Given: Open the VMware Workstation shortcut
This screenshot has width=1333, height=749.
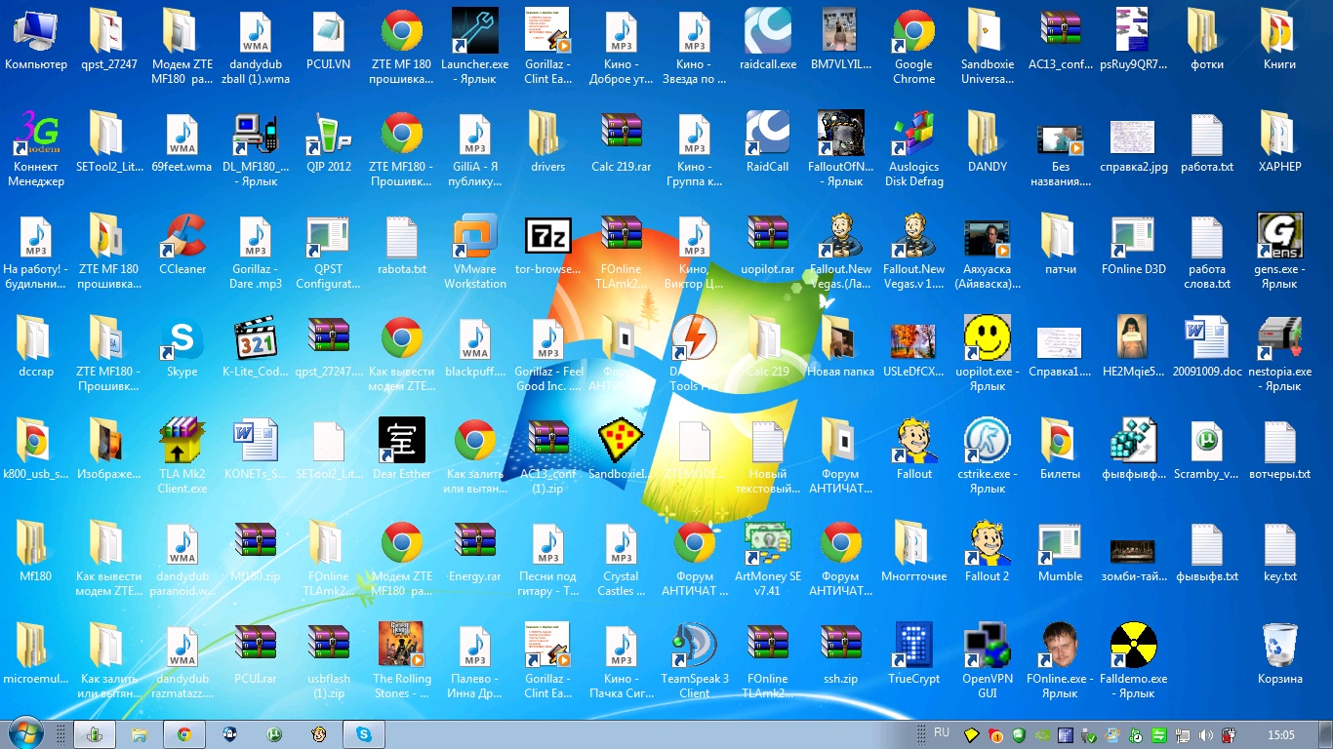Looking at the screenshot, I should point(475,252).
